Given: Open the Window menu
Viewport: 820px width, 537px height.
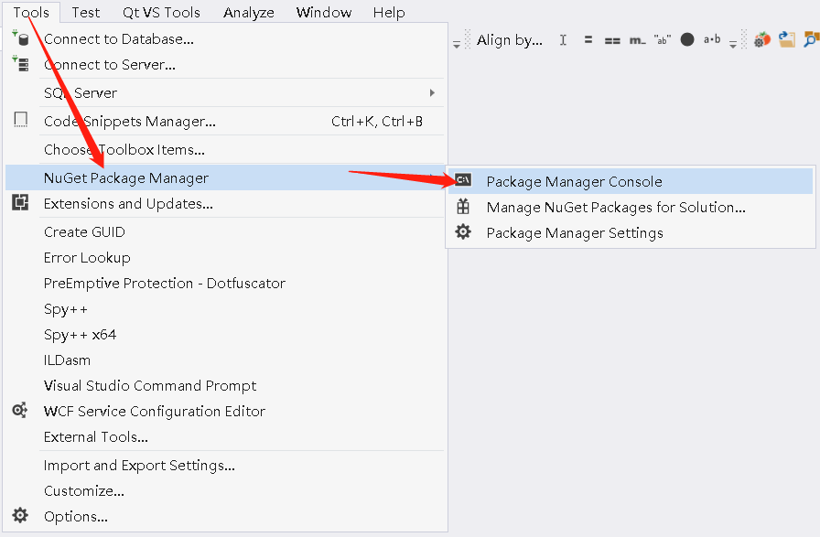Looking at the screenshot, I should [x=324, y=12].
